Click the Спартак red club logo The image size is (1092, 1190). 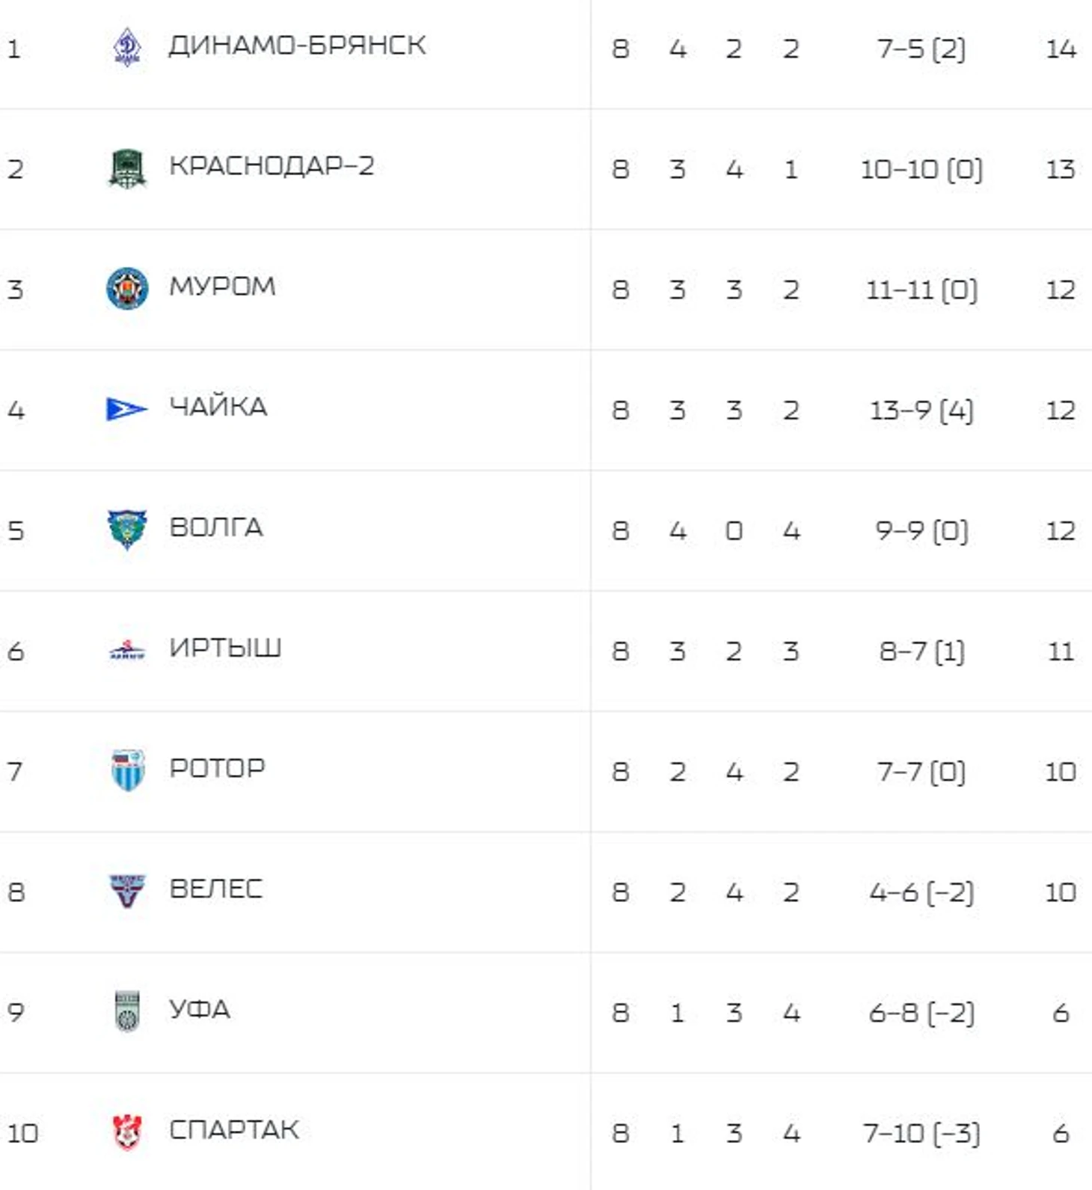click(x=127, y=1132)
